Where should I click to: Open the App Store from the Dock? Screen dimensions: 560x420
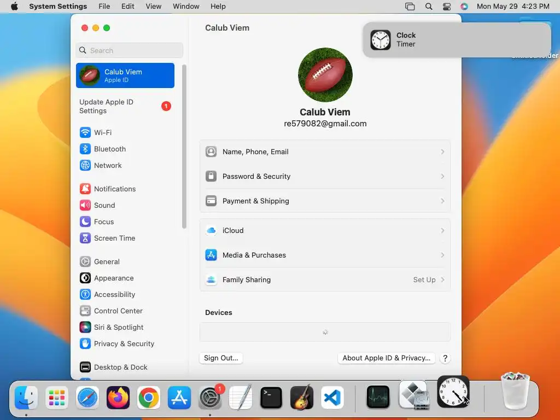tap(179, 397)
